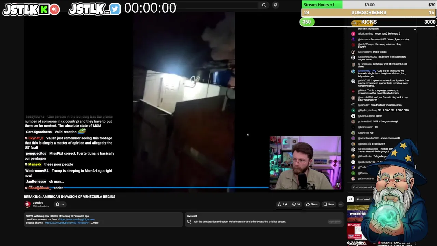Click the live chat speech bubble icon
437x246 pixels.
point(189,222)
